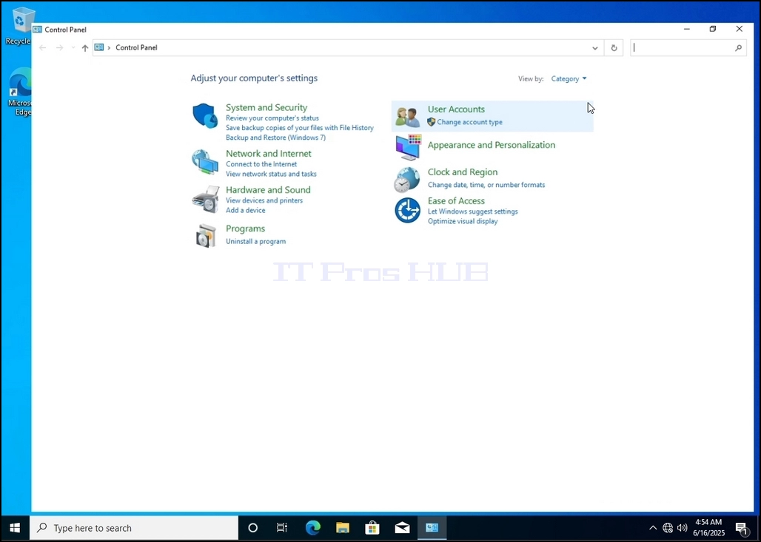Click View devices and printers

click(x=264, y=200)
